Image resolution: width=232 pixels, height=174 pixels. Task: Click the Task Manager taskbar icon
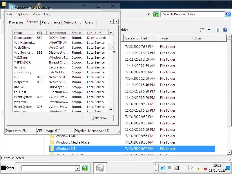(100, 168)
